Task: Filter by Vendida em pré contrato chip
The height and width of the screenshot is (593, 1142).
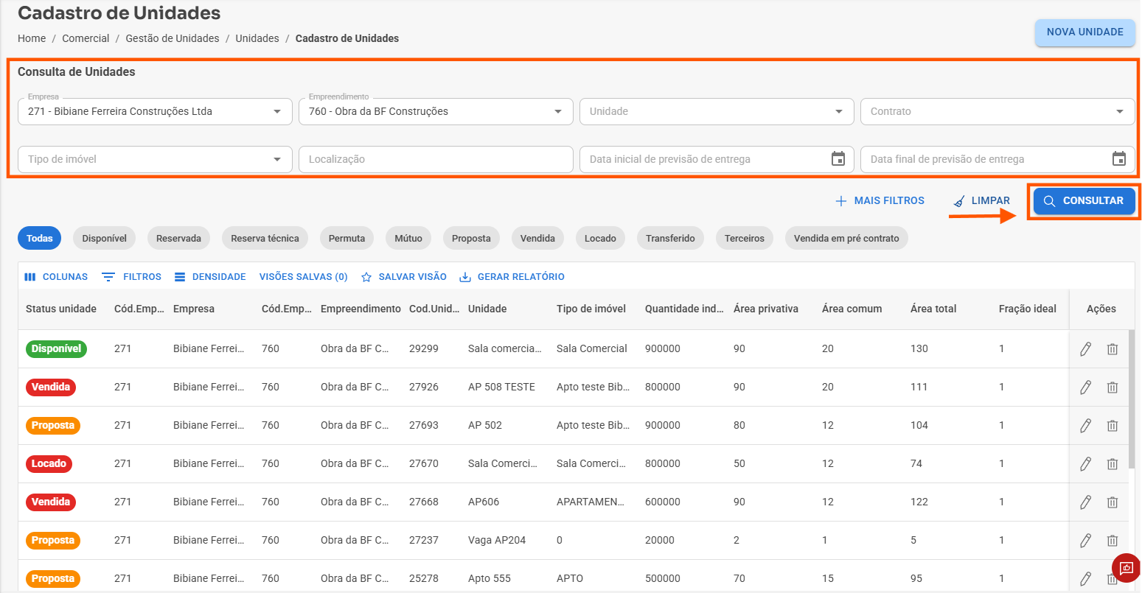Action: click(x=846, y=239)
